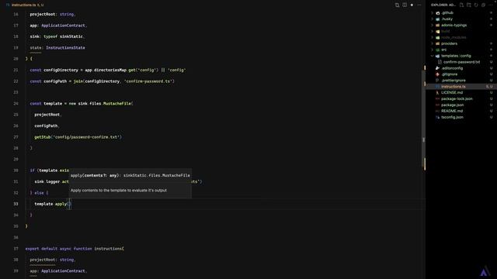Click 'InstructionsState' type on line 19

pyautogui.click(x=65, y=48)
